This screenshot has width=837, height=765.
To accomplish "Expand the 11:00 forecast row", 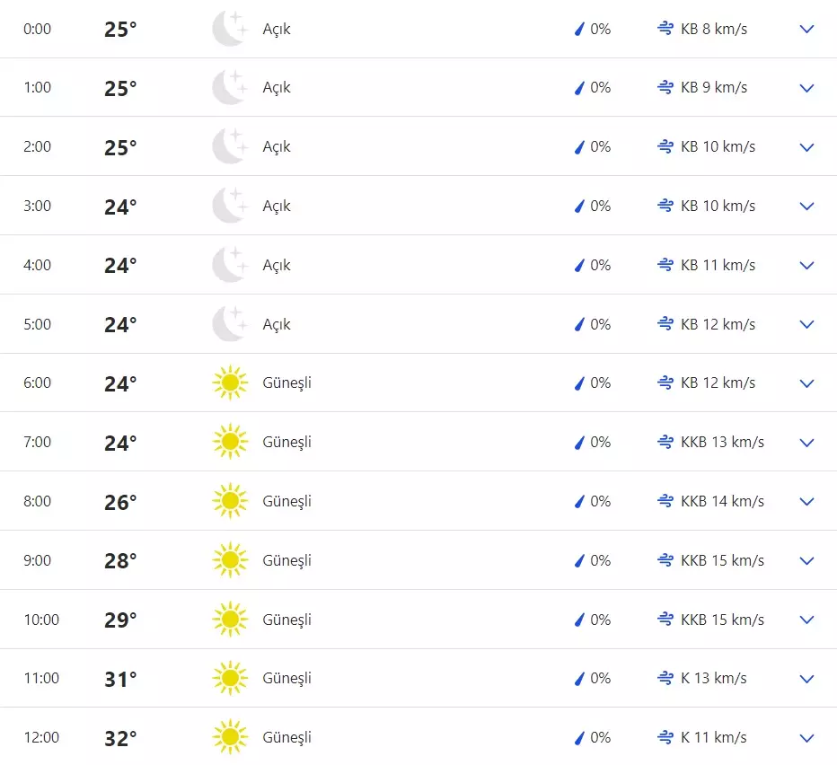I will (x=806, y=679).
